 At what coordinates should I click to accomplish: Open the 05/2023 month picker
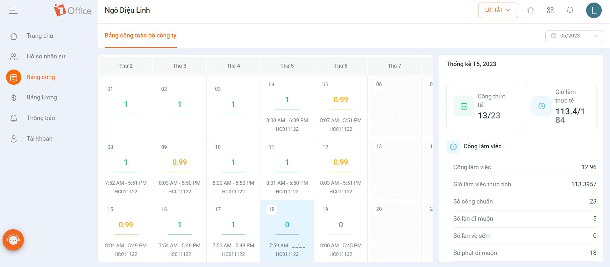(x=574, y=36)
